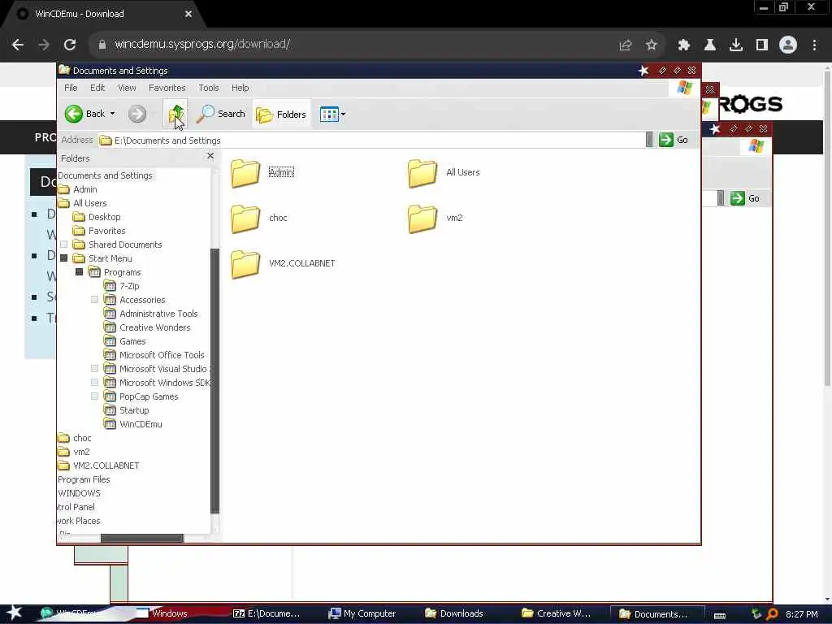Image resolution: width=832 pixels, height=624 pixels.
Task: Select 7-Zip program folder in tree
Action: pyautogui.click(x=129, y=286)
